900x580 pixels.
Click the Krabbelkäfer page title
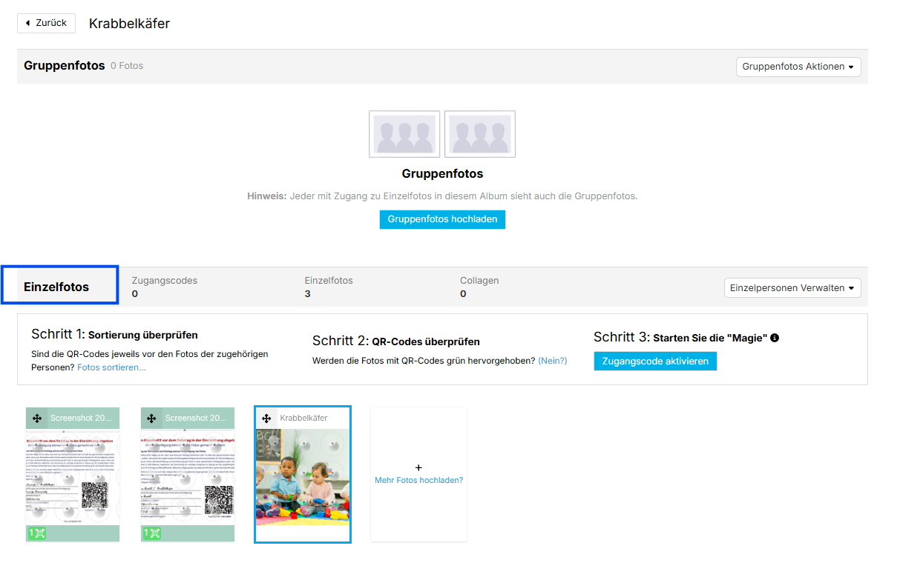tap(129, 24)
